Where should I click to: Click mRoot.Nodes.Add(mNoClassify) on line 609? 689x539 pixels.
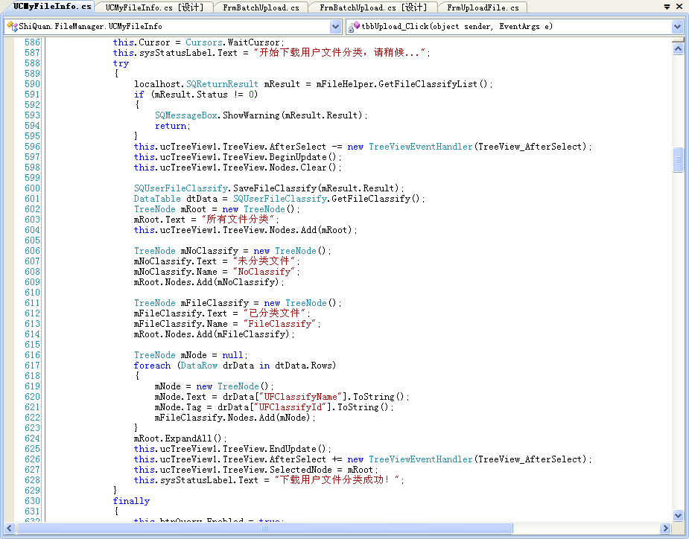pos(208,282)
